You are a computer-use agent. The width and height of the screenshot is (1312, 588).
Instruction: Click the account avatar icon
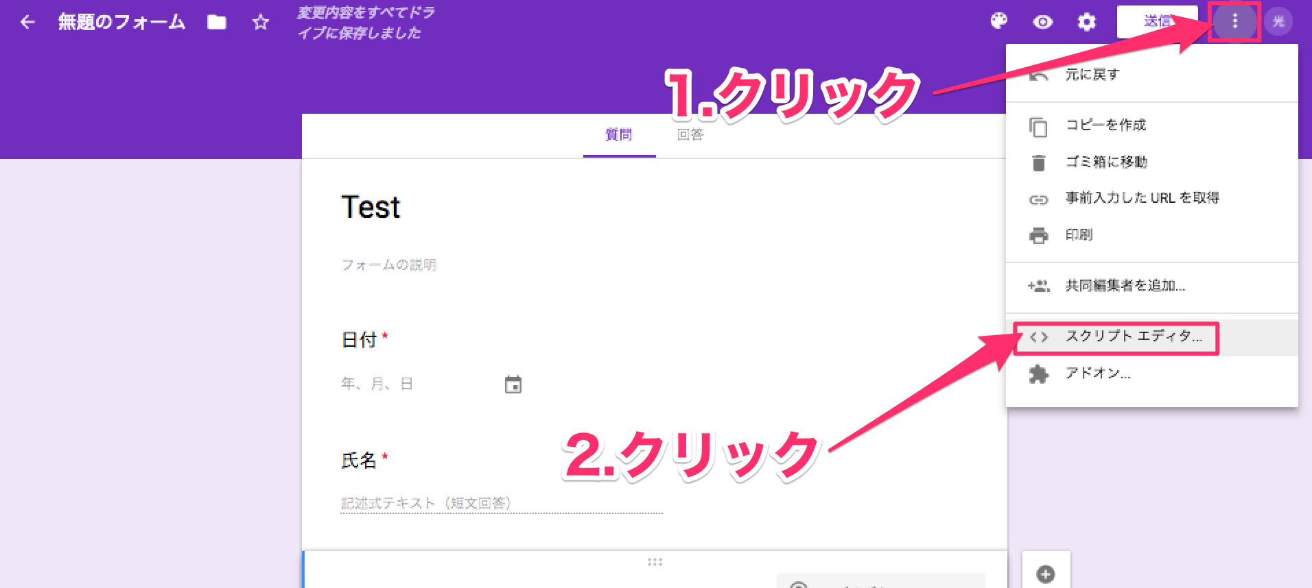[x=1278, y=21]
